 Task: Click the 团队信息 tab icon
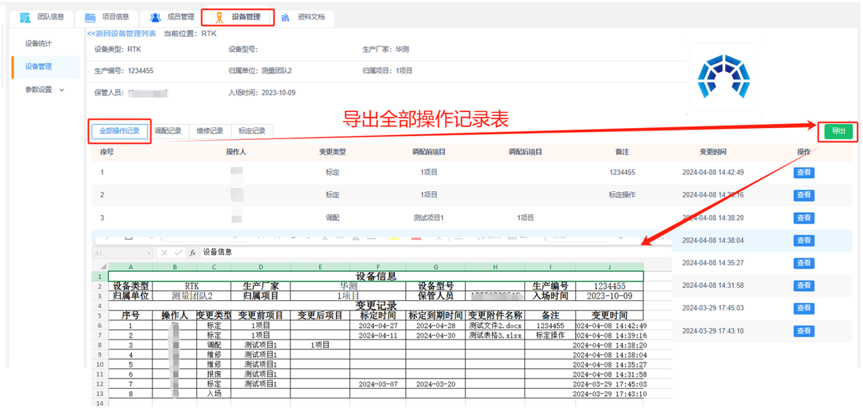point(25,18)
